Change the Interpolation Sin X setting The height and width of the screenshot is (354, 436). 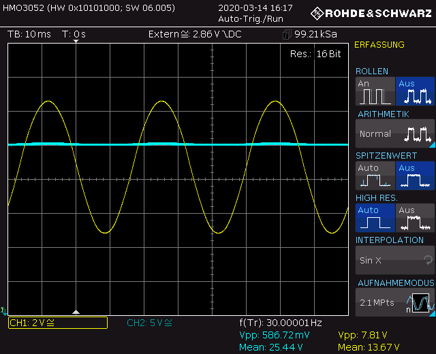click(394, 260)
